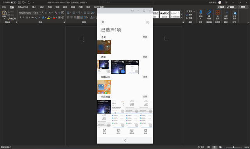Open Word File menu tab

coord(4,7)
